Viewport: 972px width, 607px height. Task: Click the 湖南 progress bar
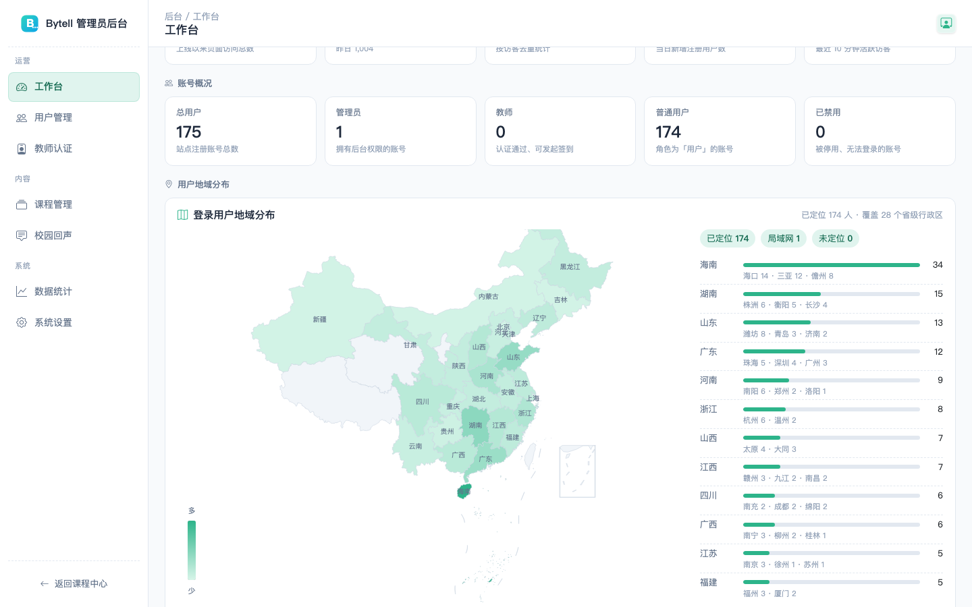(x=832, y=294)
